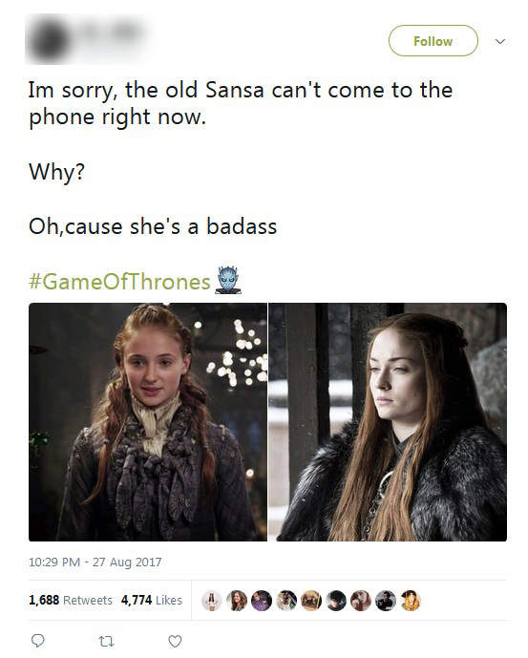528x658 pixels.
Task: Open second liker avatar with long brown hair
Action: (x=236, y=601)
